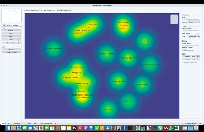
Task: Open Music app from the Dock
Action: 80,128
